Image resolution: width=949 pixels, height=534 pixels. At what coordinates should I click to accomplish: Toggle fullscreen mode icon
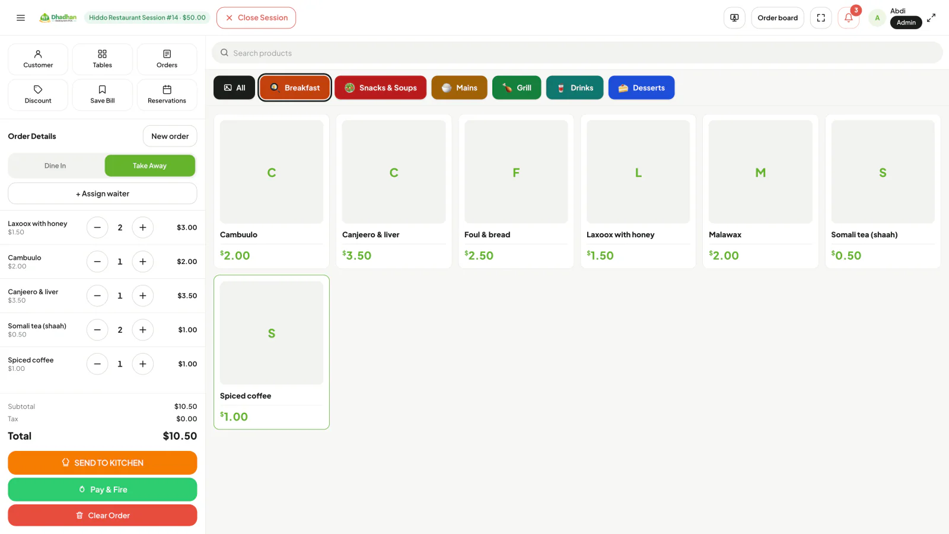pos(821,18)
